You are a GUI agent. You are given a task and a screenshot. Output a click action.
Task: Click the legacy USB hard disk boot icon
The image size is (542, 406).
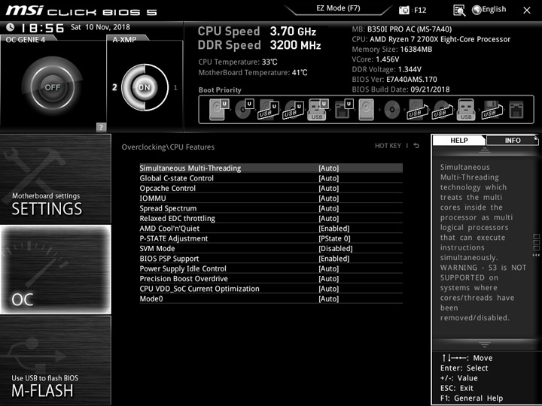pos(418,110)
